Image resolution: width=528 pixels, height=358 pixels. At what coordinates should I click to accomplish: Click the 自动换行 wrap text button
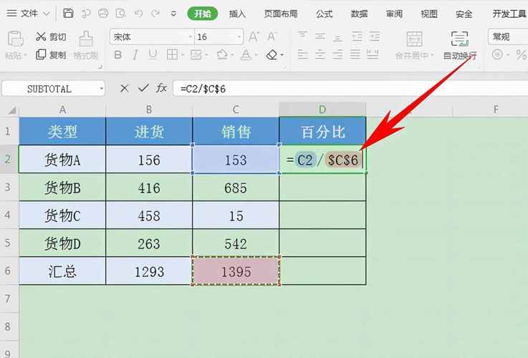click(x=460, y=45)
